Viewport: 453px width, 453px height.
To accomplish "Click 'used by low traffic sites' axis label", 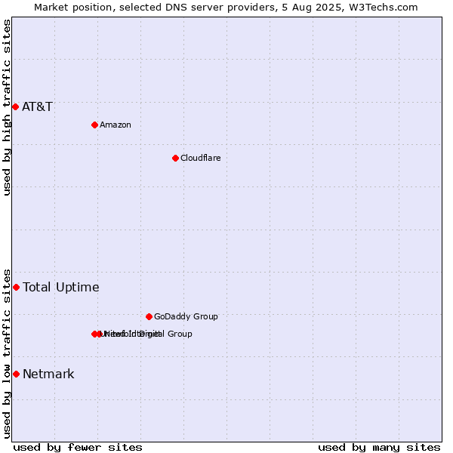I will click(7, 354).
